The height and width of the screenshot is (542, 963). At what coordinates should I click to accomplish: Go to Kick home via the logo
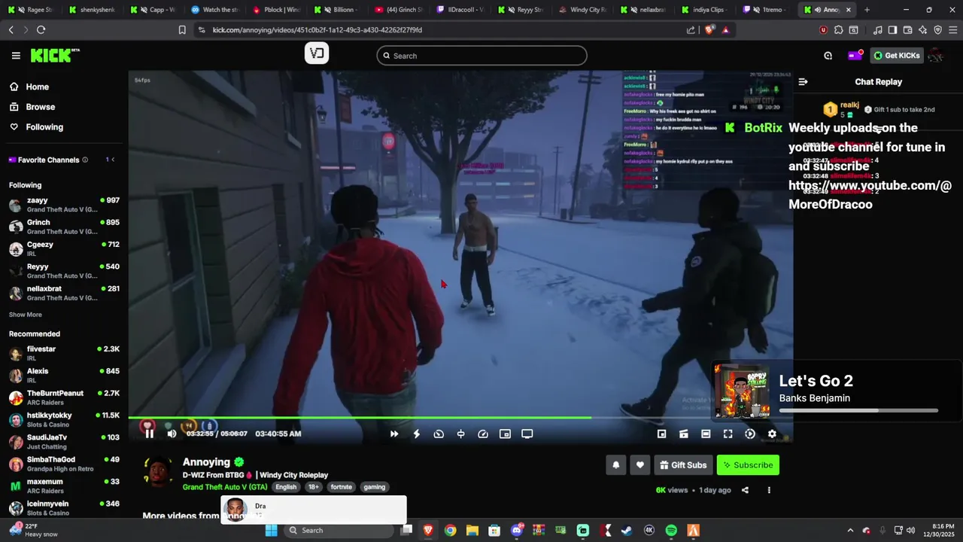pyautogui.click(x=54, y=55)
